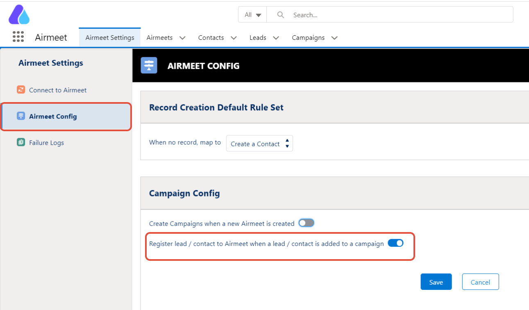Open the Campaigns tab
The height and width of the screenshot is (310, 529).
pos(308,38)
